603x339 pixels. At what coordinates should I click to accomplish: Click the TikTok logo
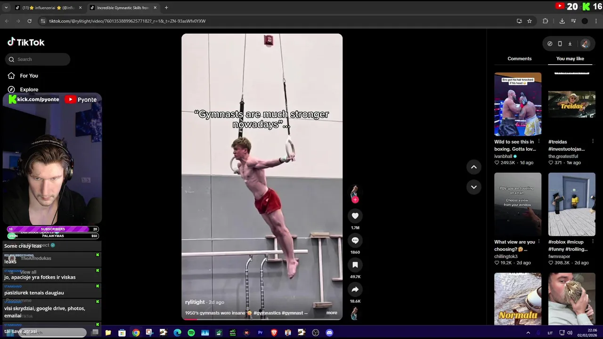click(26, 42)
